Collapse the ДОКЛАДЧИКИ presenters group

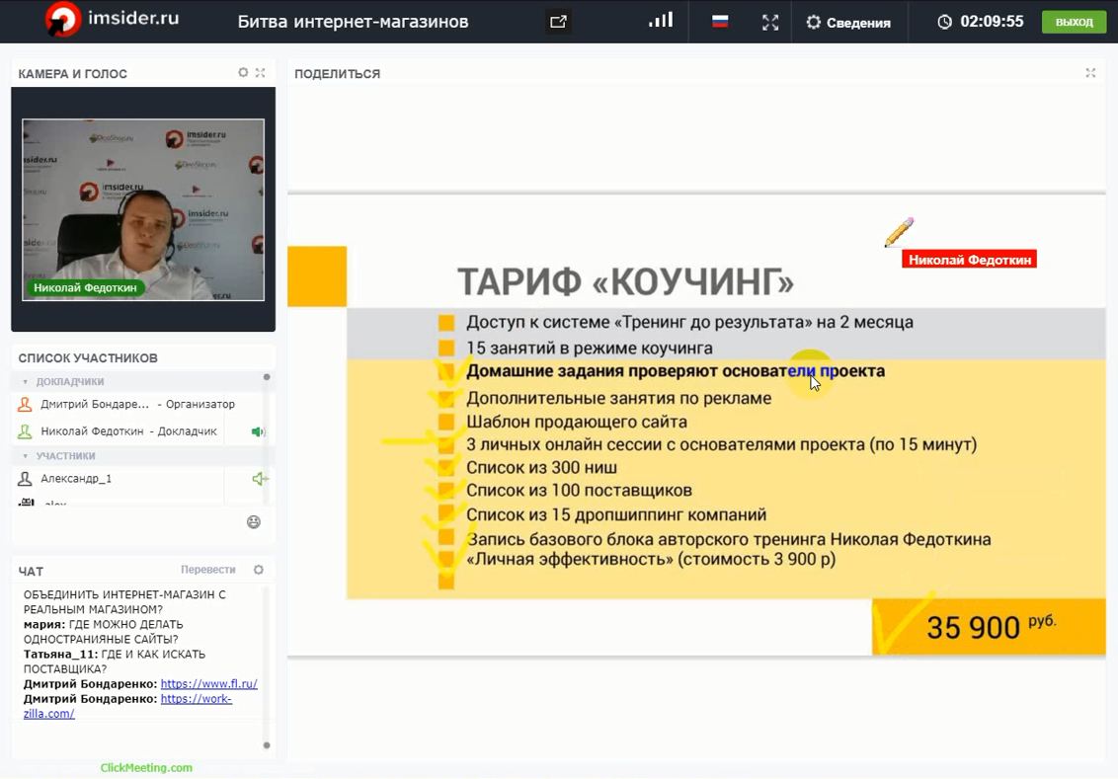[26, 382]
